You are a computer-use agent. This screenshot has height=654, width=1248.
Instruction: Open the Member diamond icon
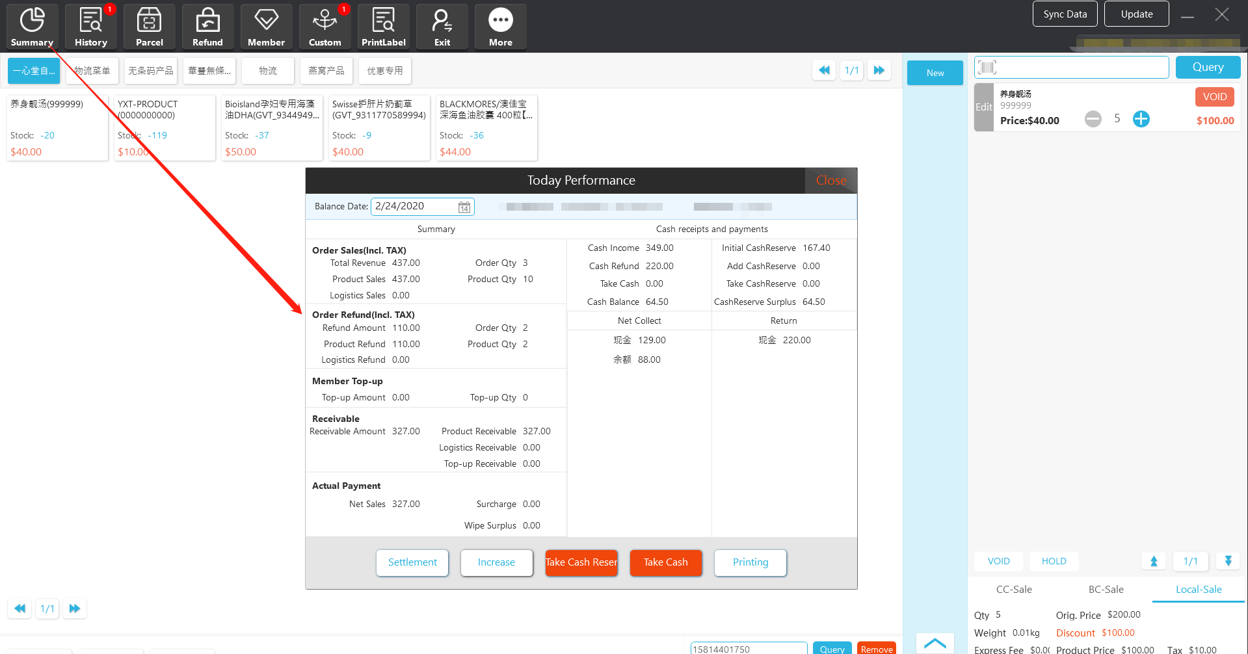(266, 27)
